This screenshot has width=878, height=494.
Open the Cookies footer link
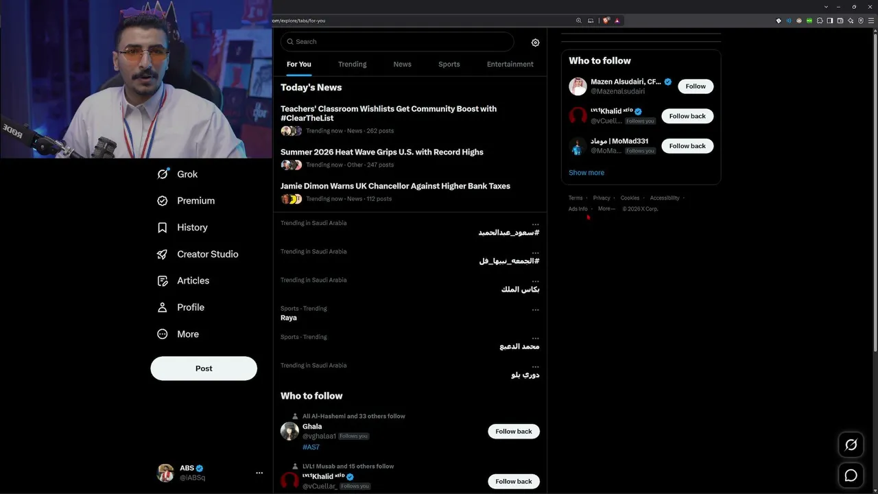click(630, 198)
